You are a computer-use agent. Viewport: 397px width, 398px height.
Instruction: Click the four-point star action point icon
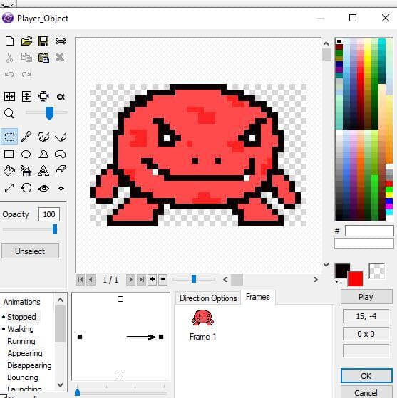point(61,189)
